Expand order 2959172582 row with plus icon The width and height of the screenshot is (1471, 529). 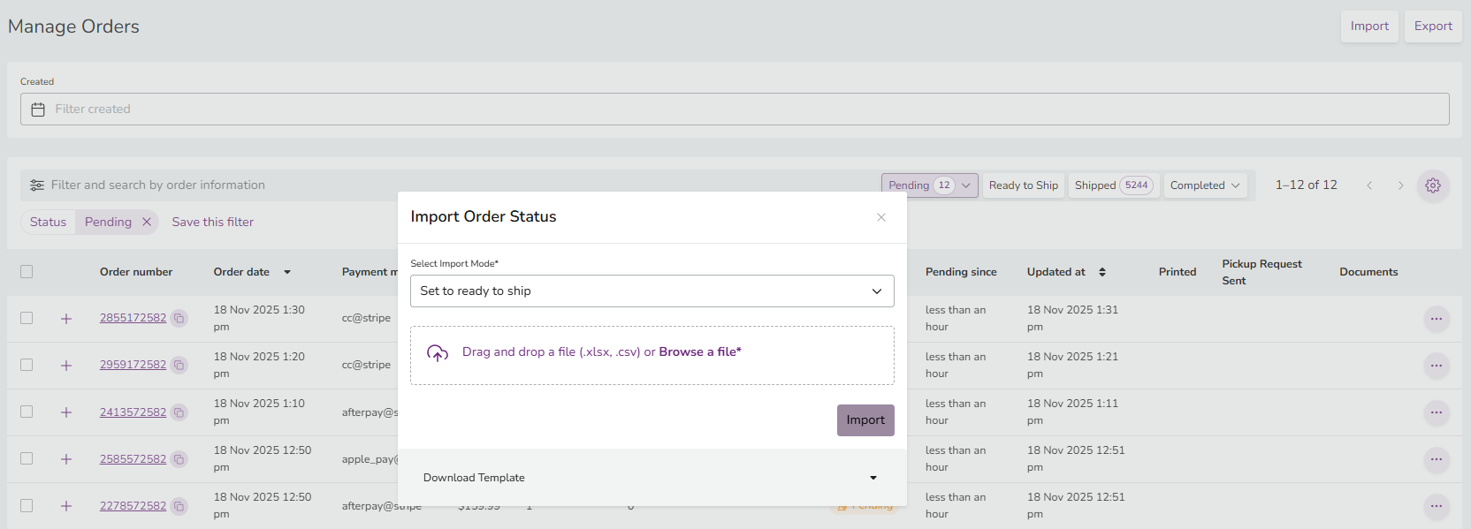[x=66, y=366]
